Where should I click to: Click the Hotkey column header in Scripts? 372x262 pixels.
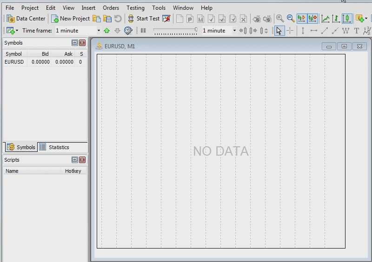tap(73, 171)
